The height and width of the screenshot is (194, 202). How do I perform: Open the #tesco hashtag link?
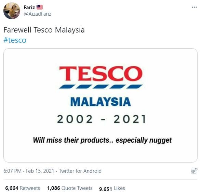pos(15,40)
